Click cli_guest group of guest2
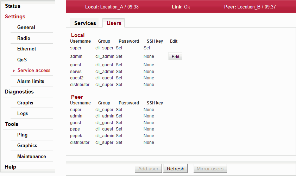 (x=104, y=78)
